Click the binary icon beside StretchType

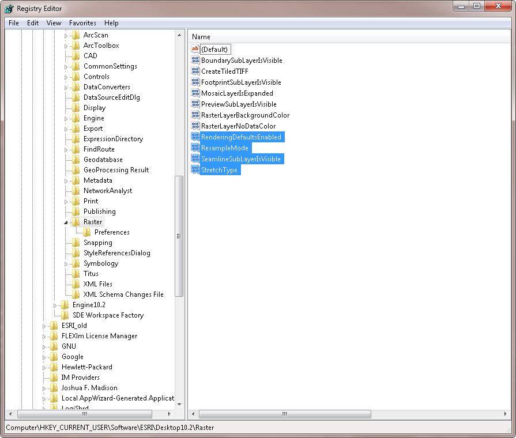click(x=195, y=170)
